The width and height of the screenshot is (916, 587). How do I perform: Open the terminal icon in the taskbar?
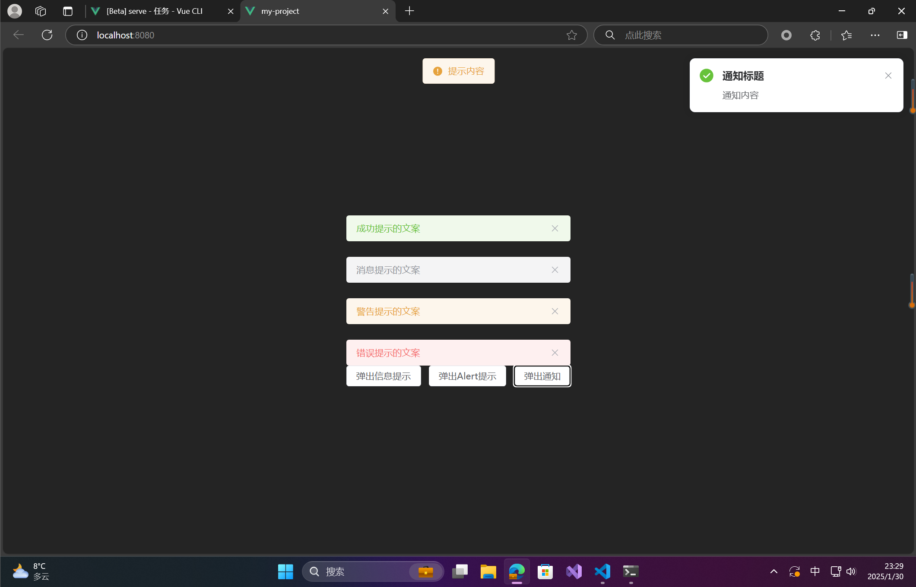click(x=631, y=571)
